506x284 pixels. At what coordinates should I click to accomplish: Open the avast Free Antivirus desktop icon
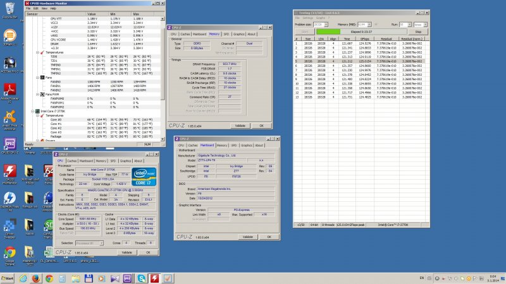(x=9, y=120)
